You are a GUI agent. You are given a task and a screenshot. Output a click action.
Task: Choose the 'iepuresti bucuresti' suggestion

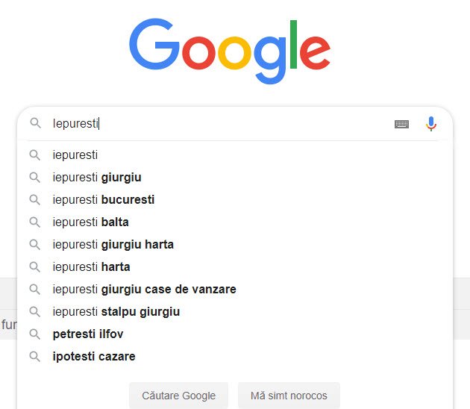point(104,200)
